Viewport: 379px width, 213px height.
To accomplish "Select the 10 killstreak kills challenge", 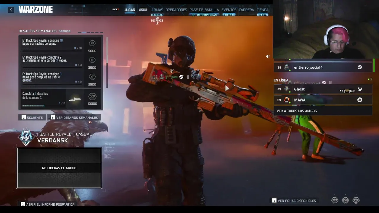I will tap(61, 44).
